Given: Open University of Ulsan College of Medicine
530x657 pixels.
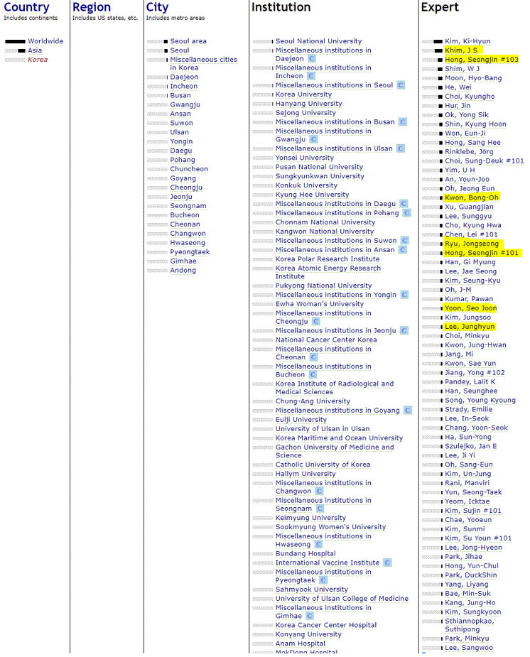Looking at the screenshot, I should pos(342,598).
